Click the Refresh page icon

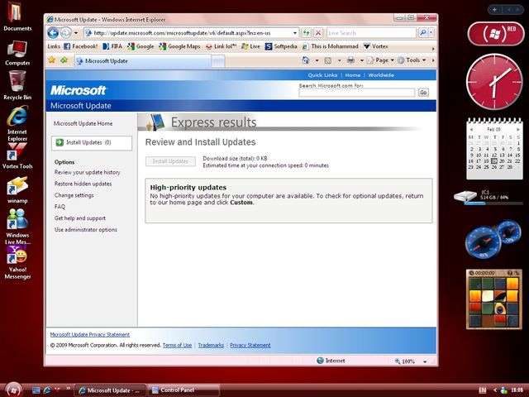(x=307, y=32)
